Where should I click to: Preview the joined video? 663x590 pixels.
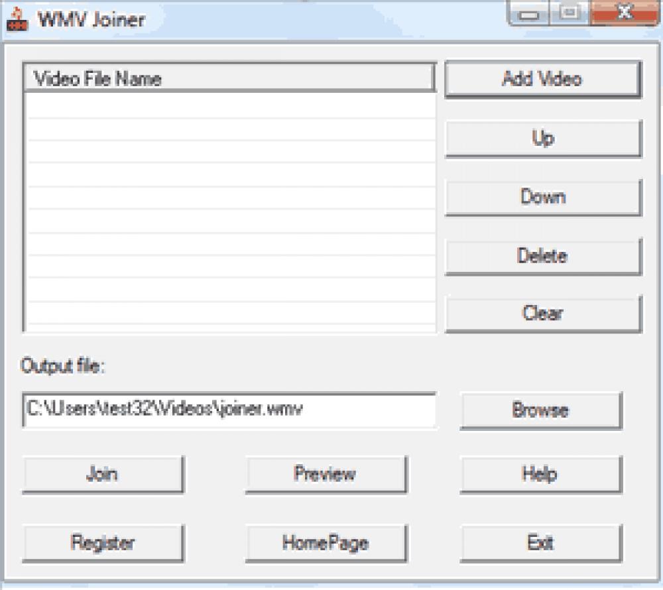[326, 474]
